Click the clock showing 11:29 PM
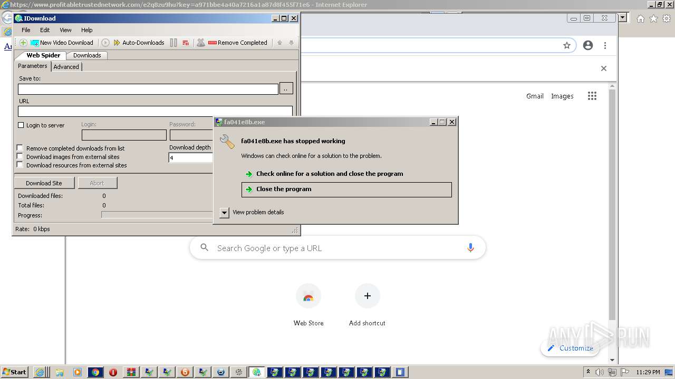The width and height of the screenshot is (675, 379). tap(648, 372)
